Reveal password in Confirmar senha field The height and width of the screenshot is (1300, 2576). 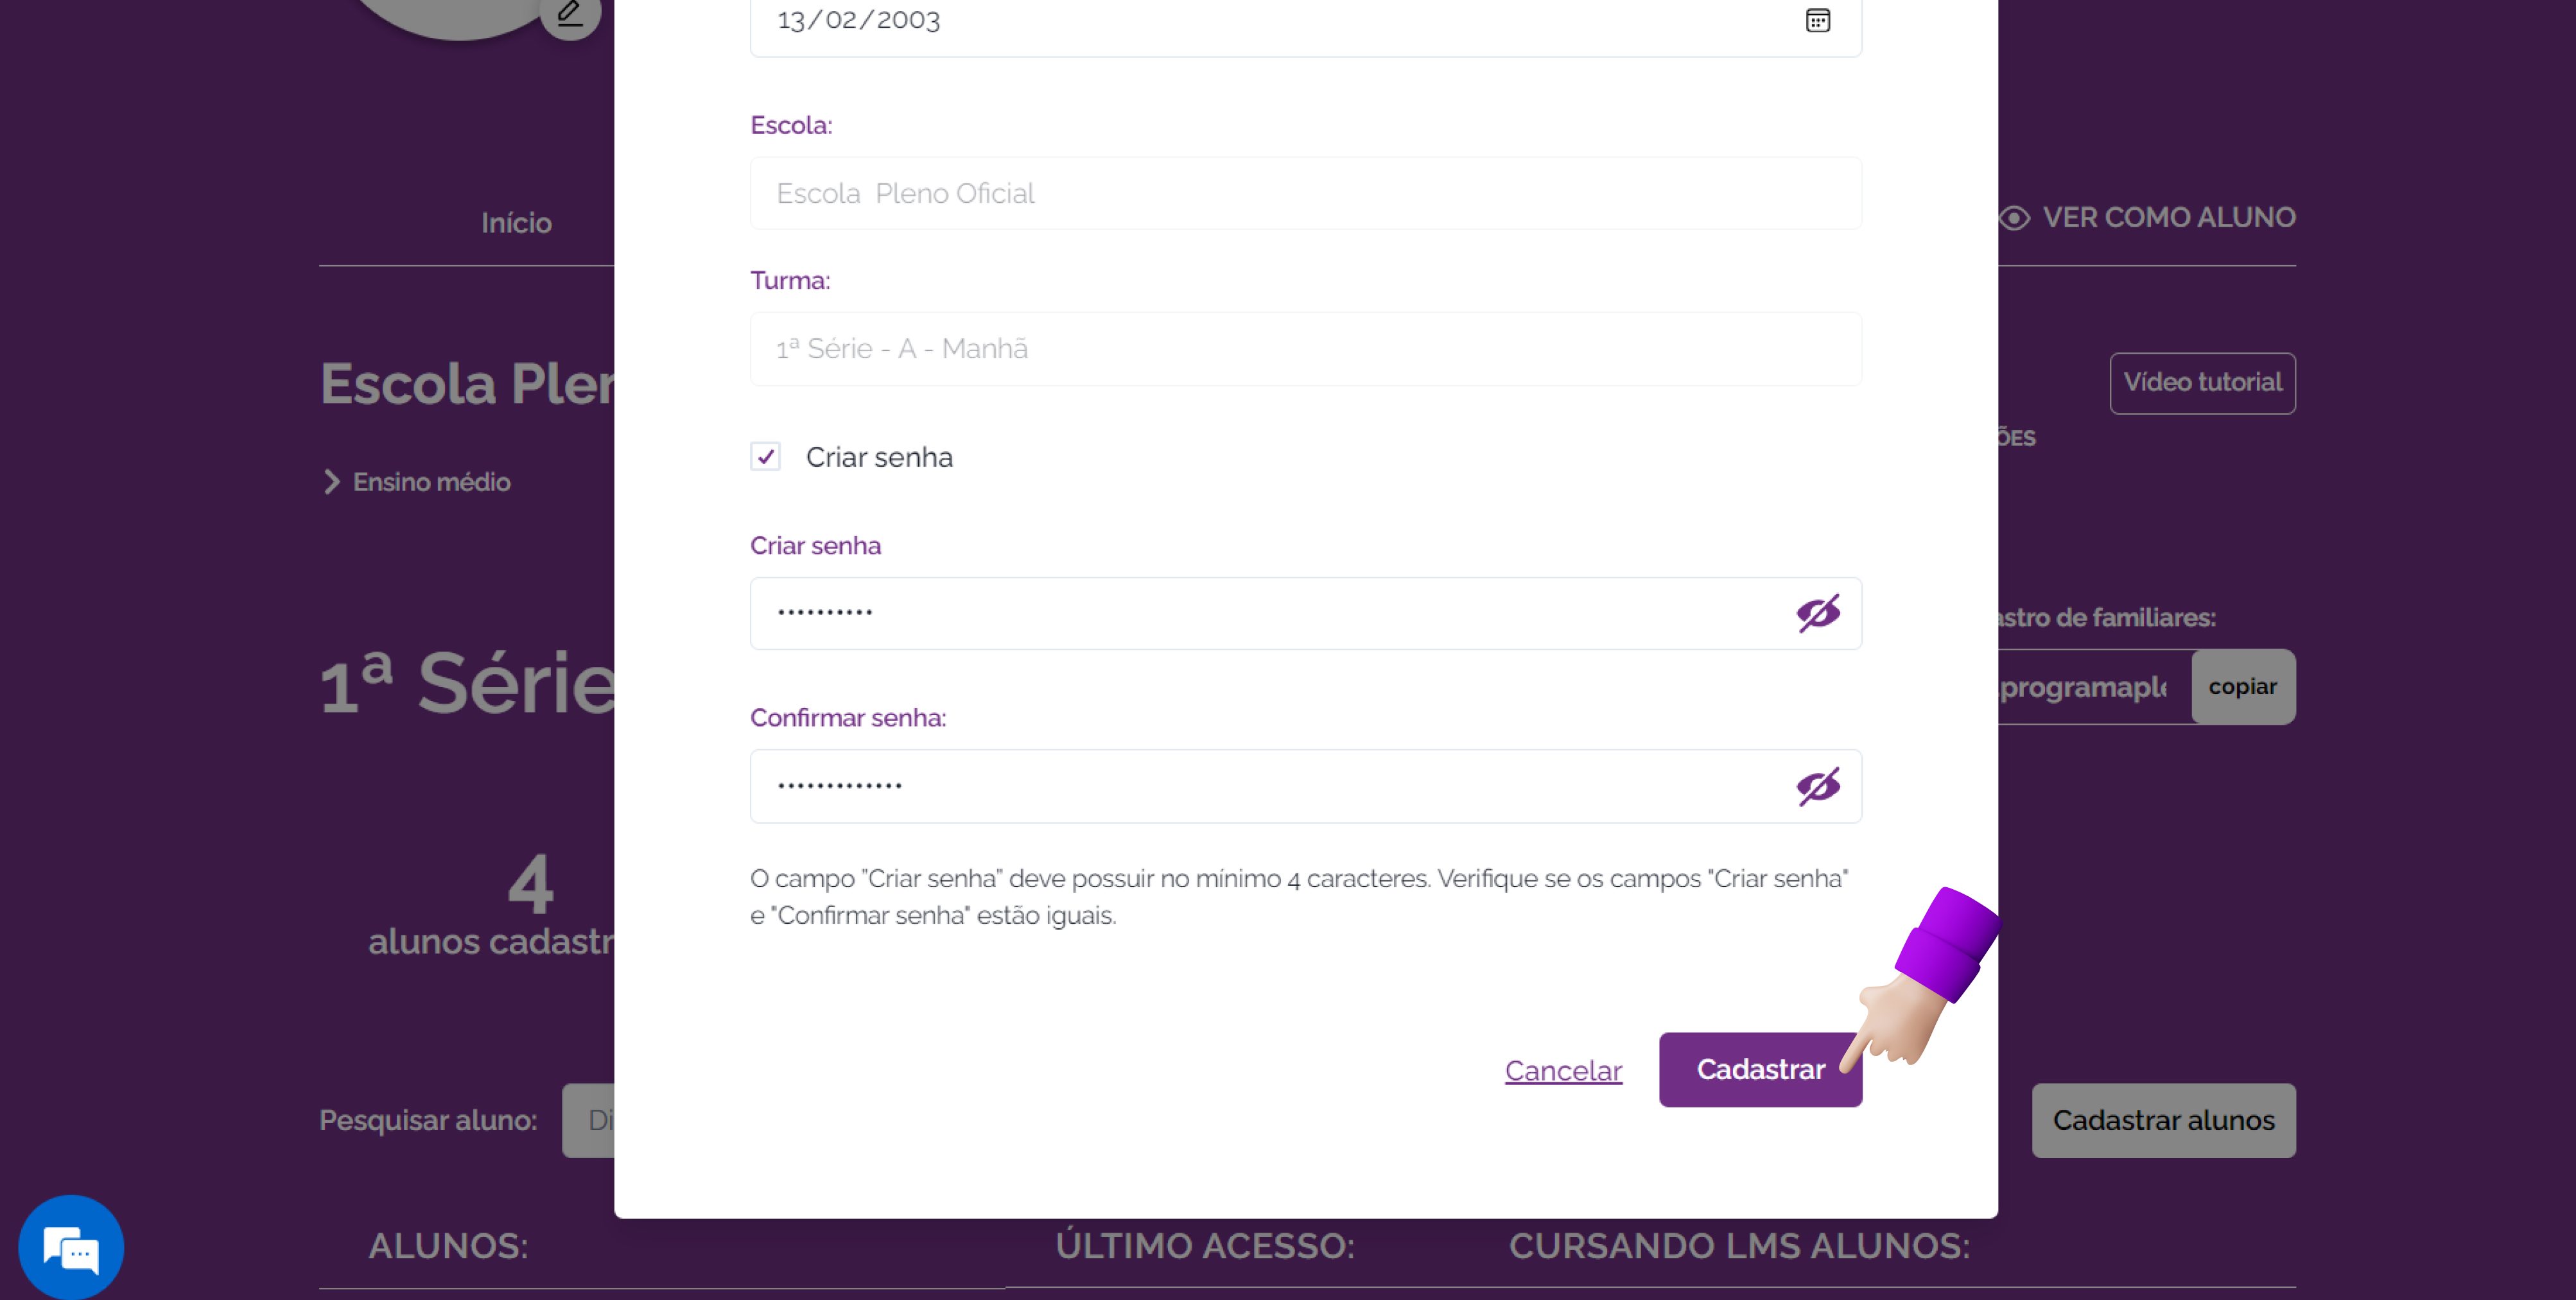[1817, 786]
